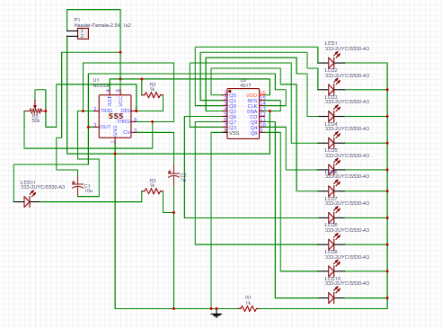
Task: Click the Q4 pin label on 4017
Action: click(253, 128)
